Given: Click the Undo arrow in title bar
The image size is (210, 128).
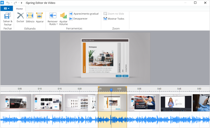Looking at the screenshot, I should point(8,3).
